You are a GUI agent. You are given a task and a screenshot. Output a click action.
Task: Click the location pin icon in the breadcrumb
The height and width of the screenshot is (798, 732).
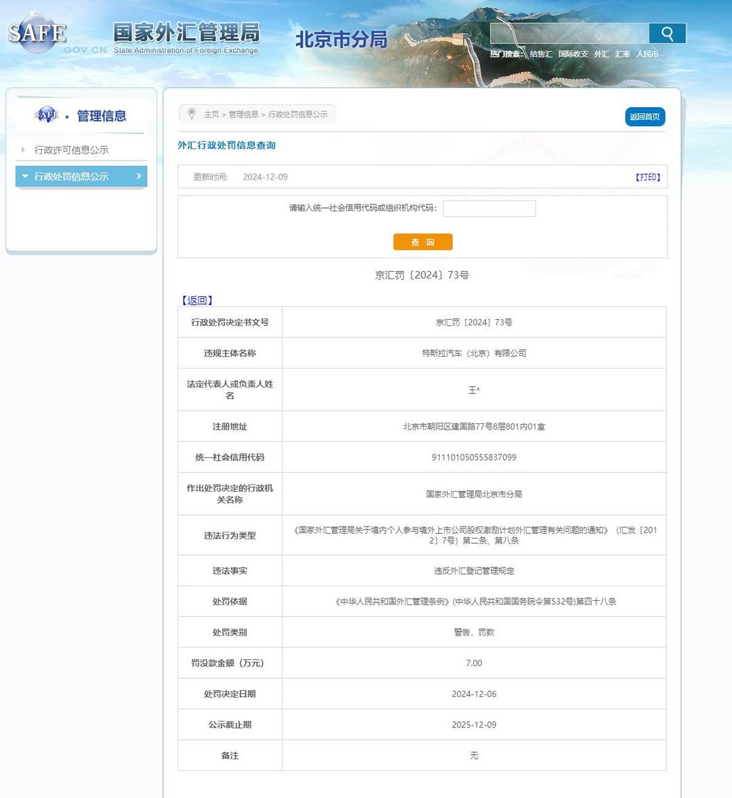191,114
